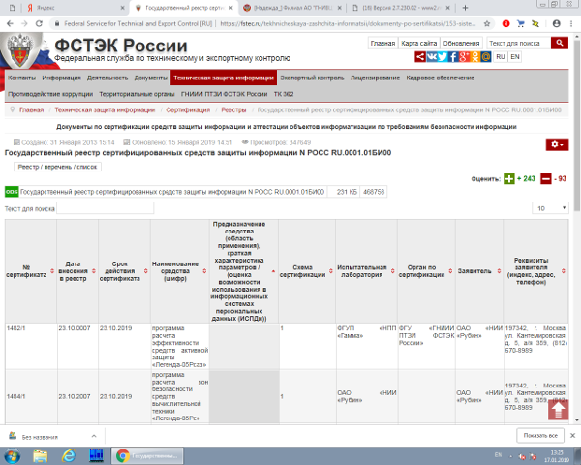Click the scroll-to-top arrow button
The height and width of the screenshot is (465, 581).
coord(559,410)
